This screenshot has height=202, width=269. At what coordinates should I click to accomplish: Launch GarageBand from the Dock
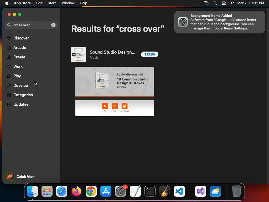(x=165, y=191)
